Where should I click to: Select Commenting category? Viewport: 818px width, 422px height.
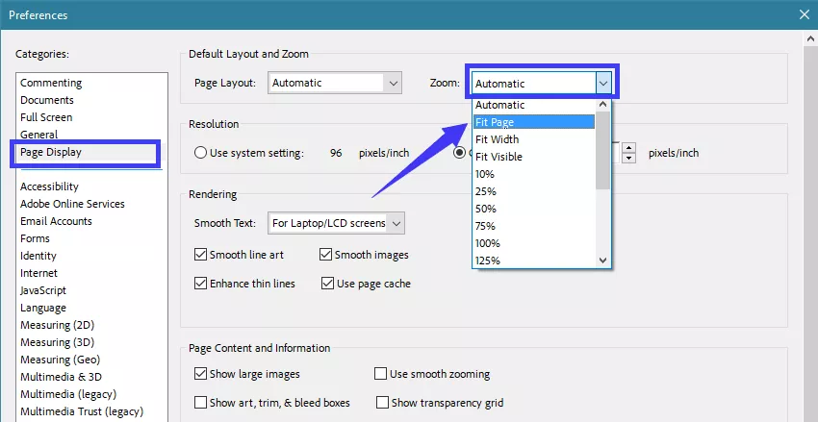click(51, 83)
